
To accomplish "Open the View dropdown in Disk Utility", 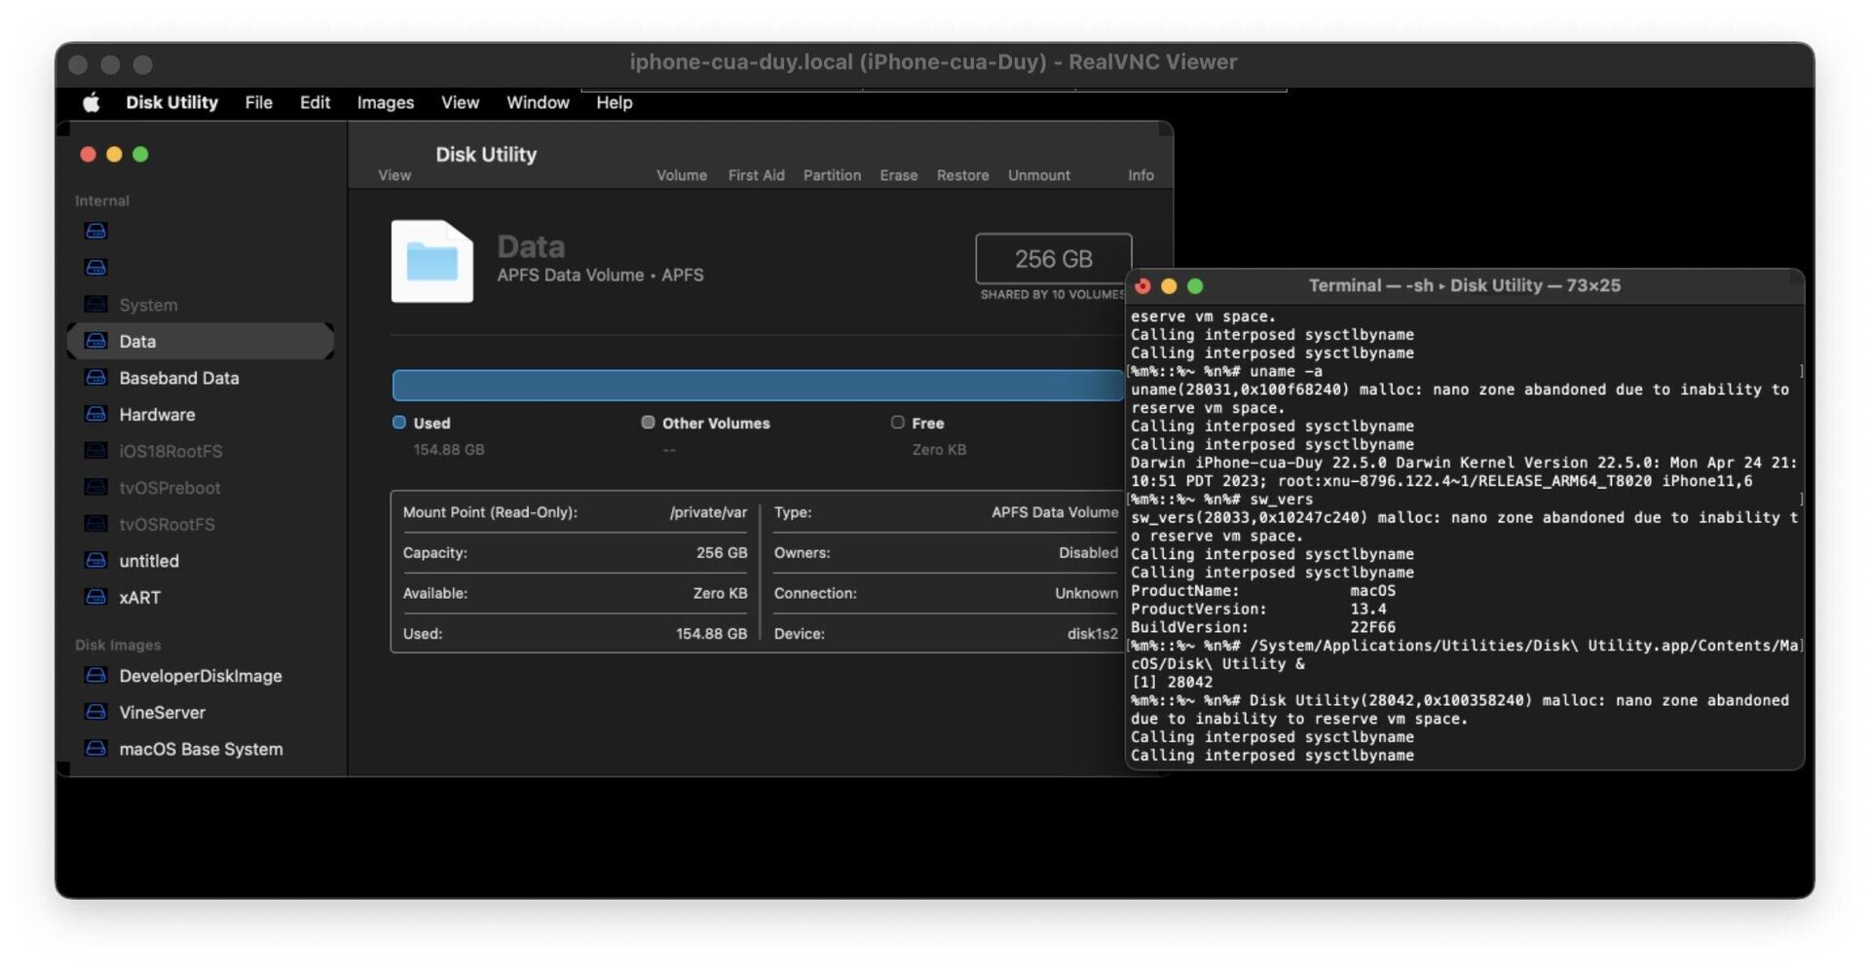I will (x=393, y=175).
